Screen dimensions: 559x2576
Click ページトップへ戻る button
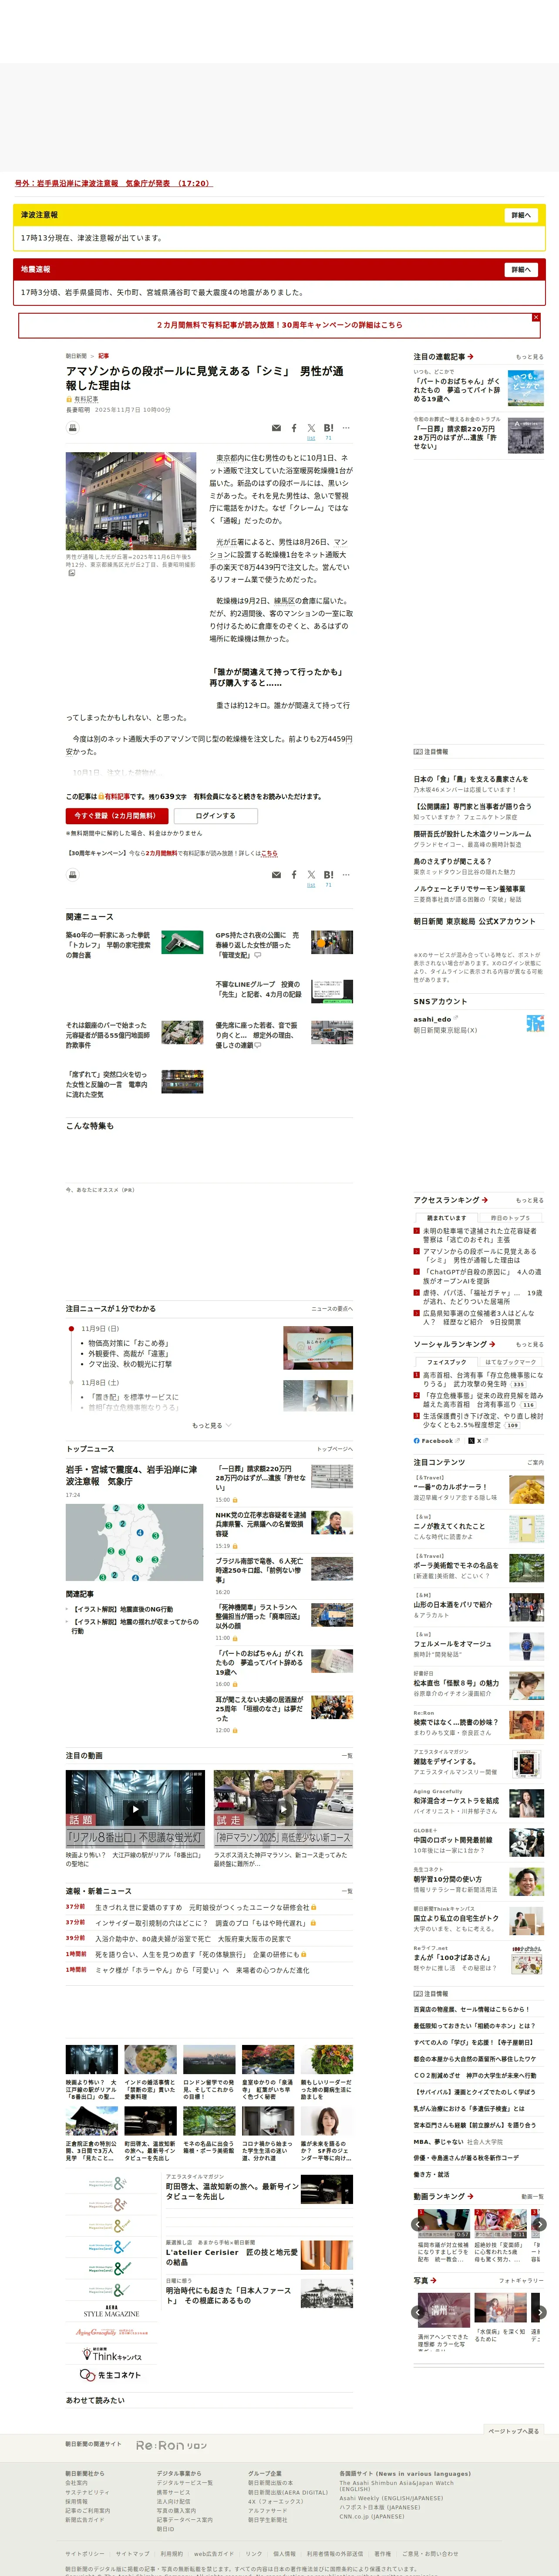click(514, 2431)
